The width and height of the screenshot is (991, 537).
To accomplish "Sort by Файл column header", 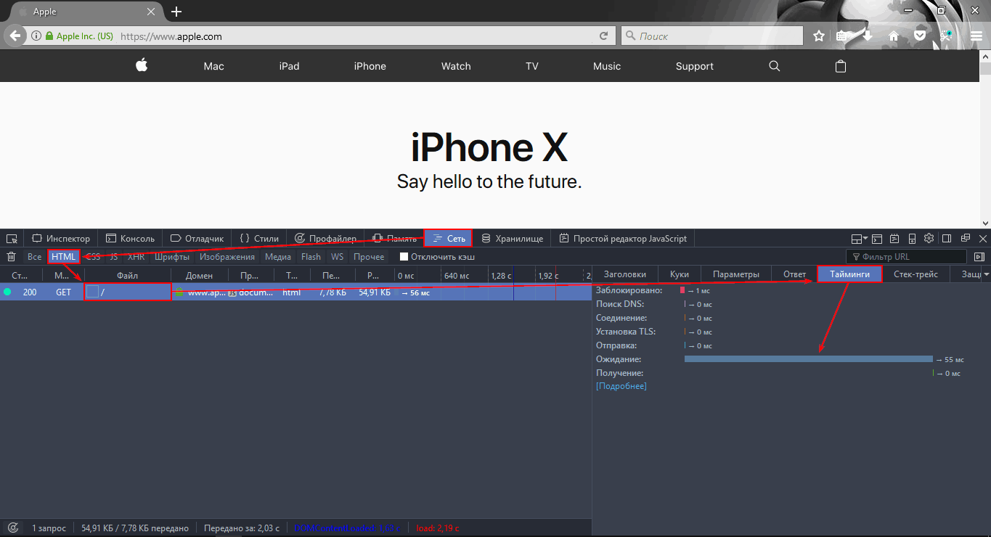I will 128,275.
